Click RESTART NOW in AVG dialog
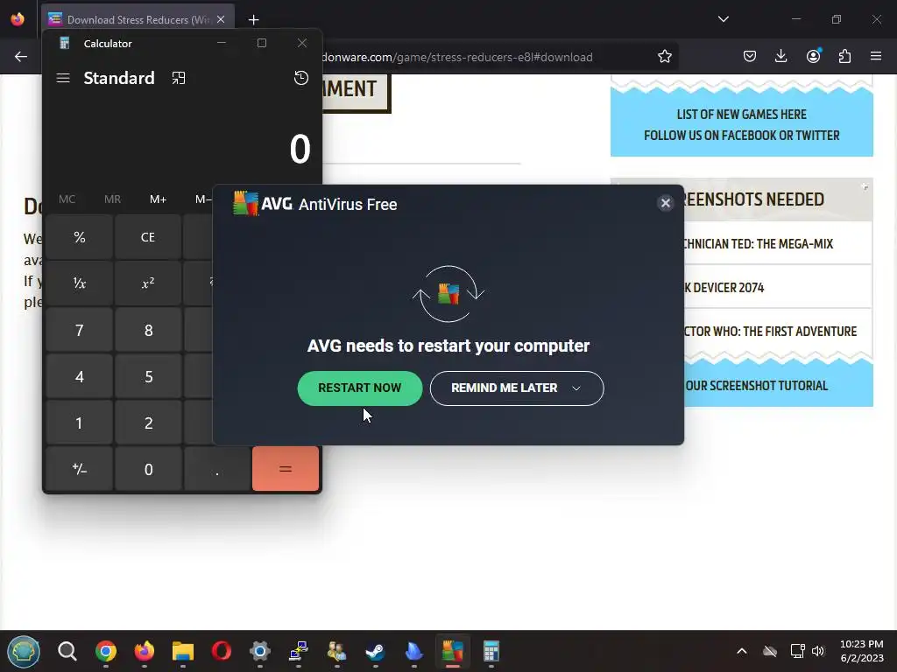Image resolution: width=897 pixels, height=672 pixels. coord(360,388)
